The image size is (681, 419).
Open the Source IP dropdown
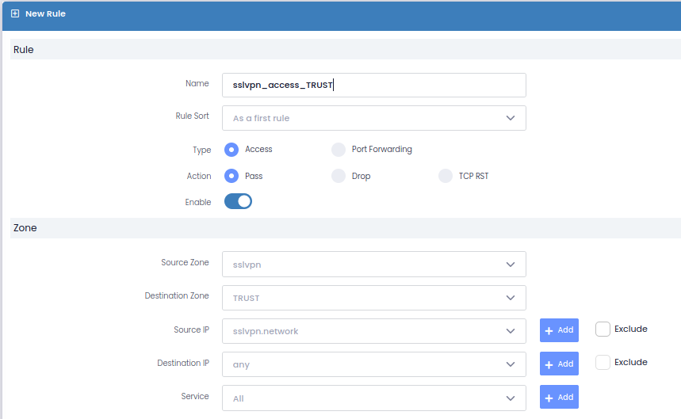click(x=373, y=331)
